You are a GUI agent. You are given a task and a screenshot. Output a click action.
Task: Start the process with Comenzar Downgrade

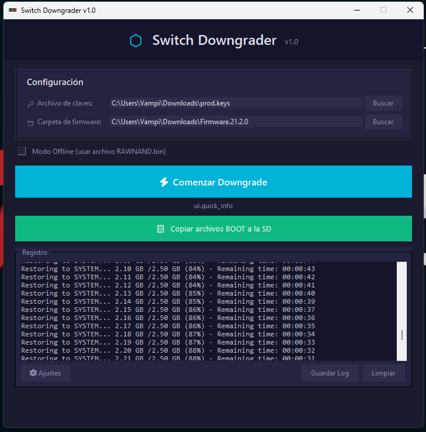tap(214, 181)
